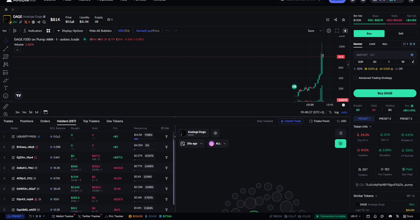420x220 pixels.
Task: Select the text annotation tool
Action: [x=6, y=88]
